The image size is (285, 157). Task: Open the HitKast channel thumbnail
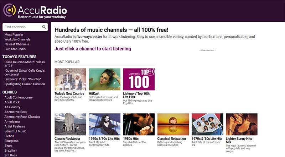point(104,79)
